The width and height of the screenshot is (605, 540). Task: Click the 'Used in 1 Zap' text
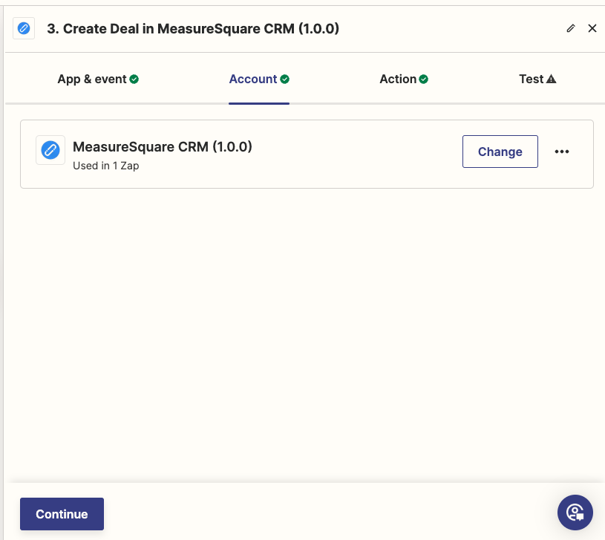(x=105, y=166)
